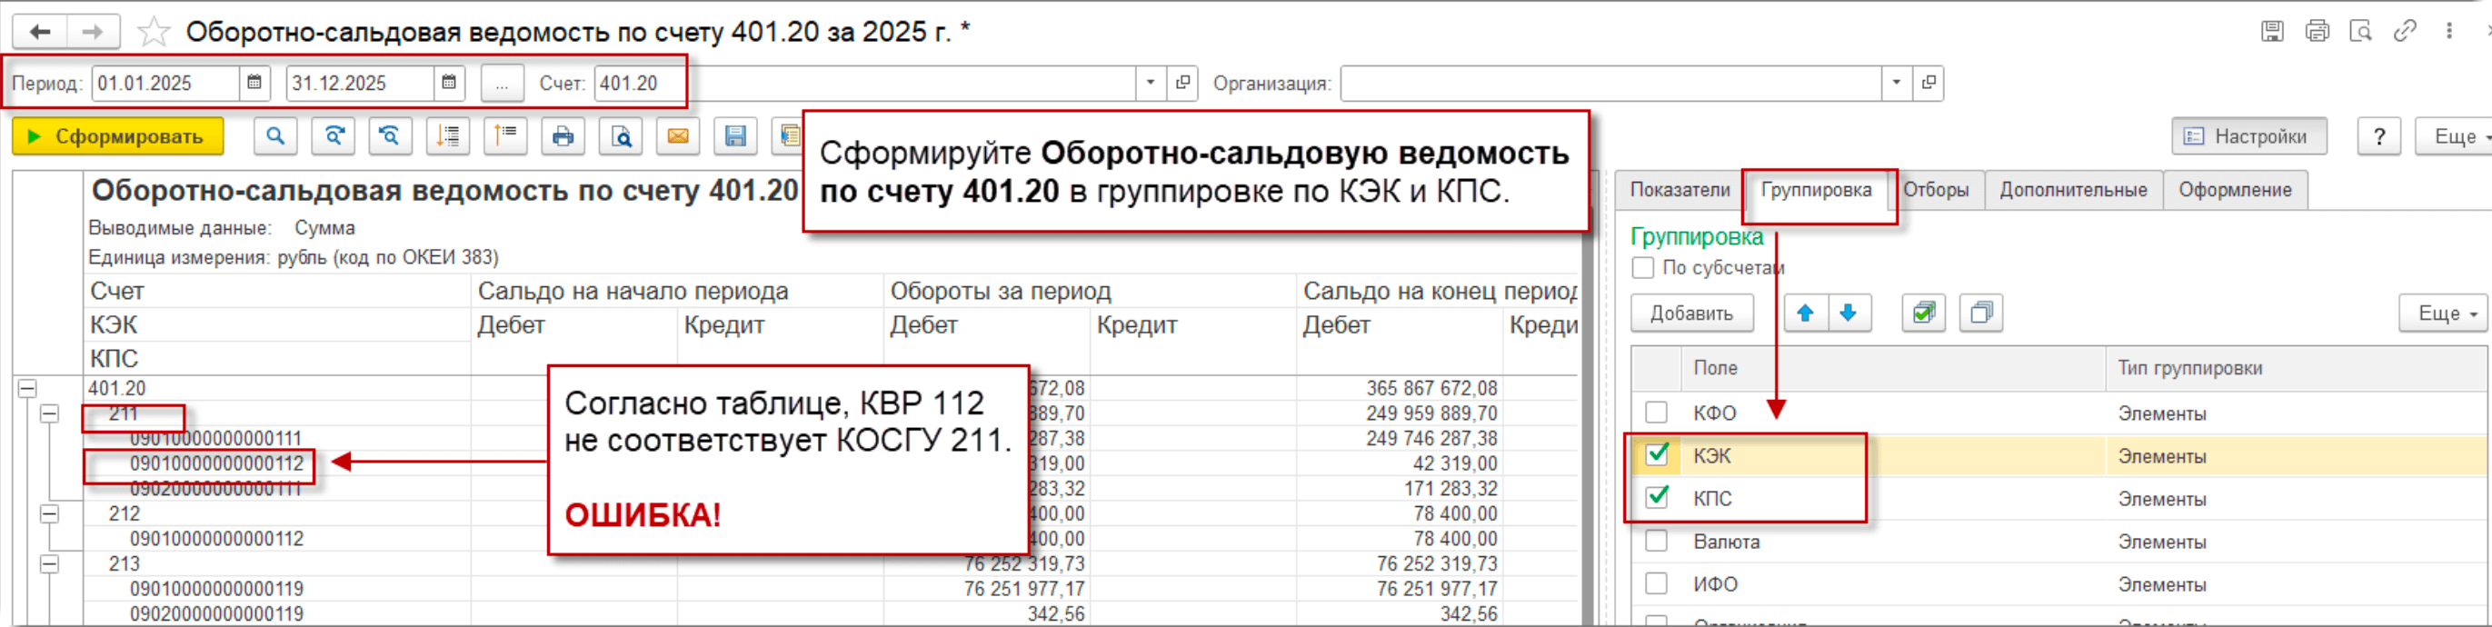Switch to the Группировка tab
The height and width of the screenshot is (627, 2492).
tap(1816, 190)
